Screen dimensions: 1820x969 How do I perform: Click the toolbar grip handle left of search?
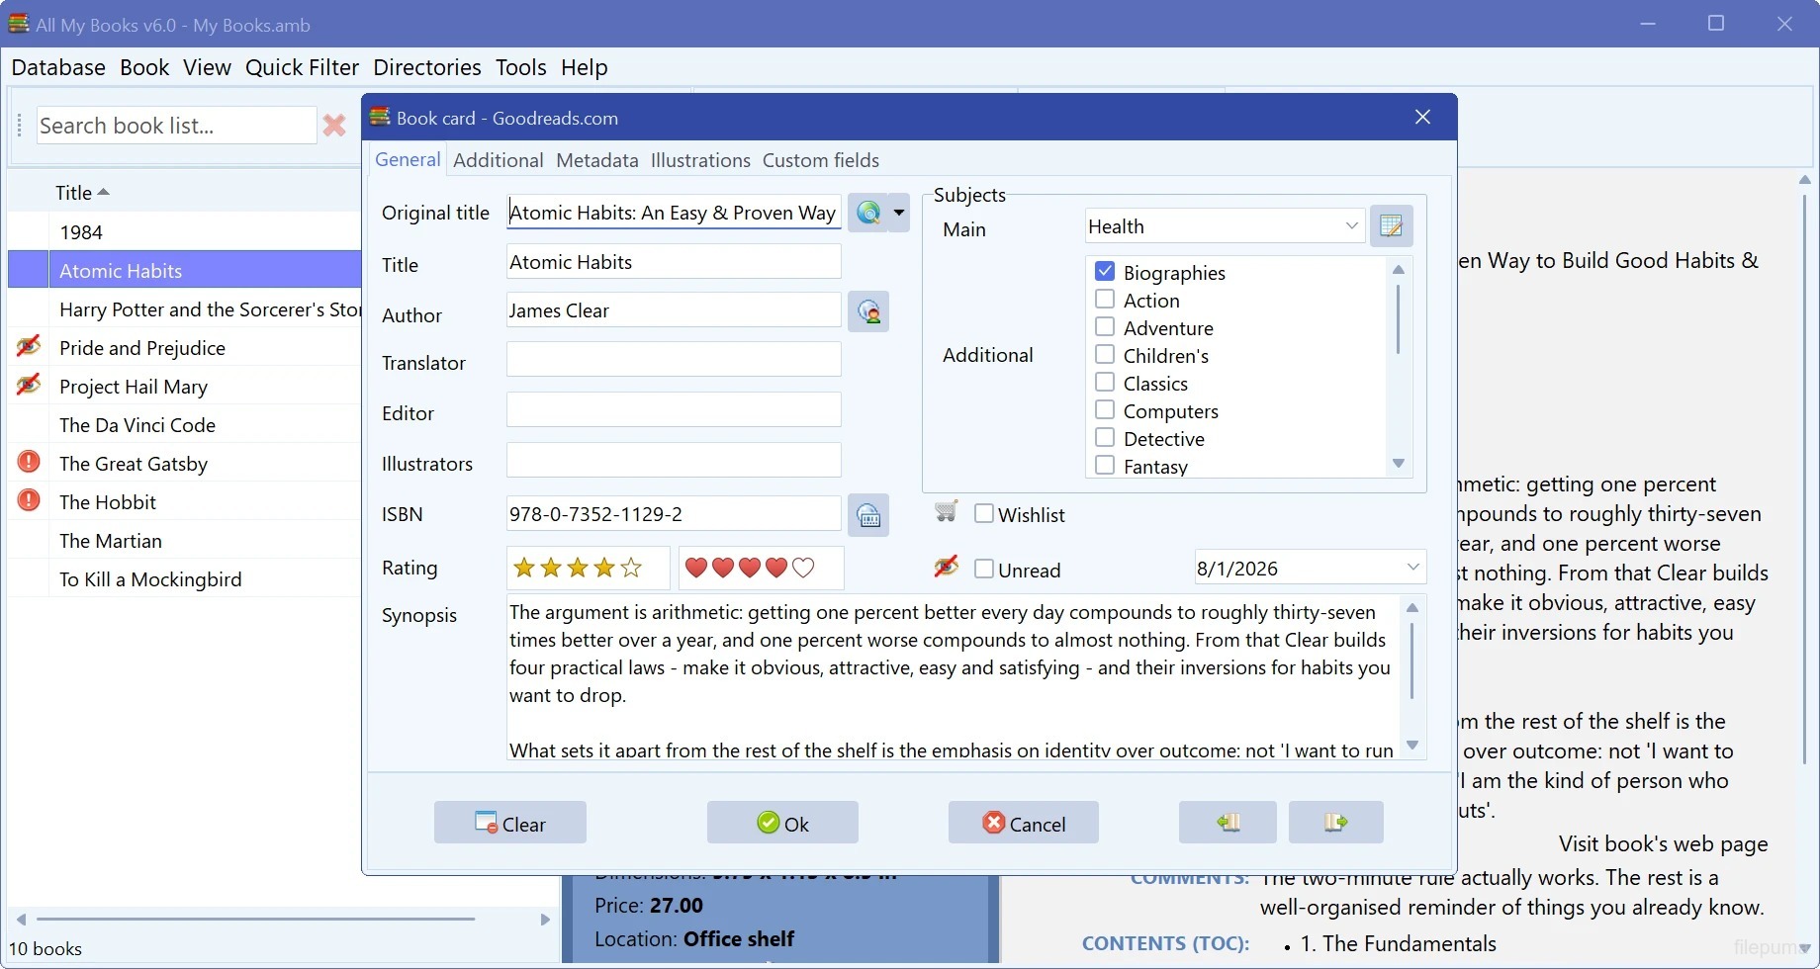tap(20, 126)
